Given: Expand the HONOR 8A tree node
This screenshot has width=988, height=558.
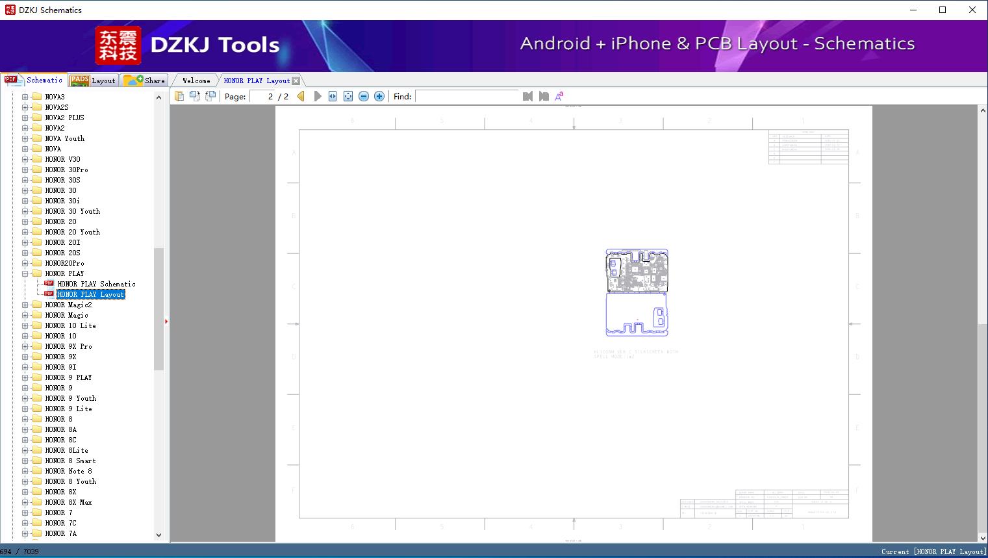Looking at the screenshot, I should tap(25, 429).
